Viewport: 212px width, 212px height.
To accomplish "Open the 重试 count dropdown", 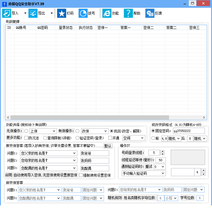I will click(x=160, y=167).
